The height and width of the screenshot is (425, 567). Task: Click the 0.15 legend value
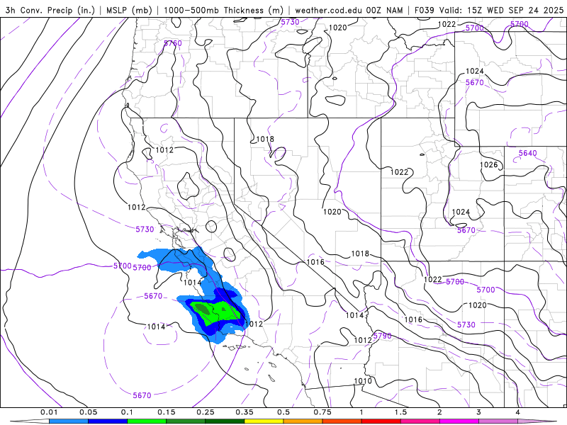pyautogui.click(x=167, y=412)
